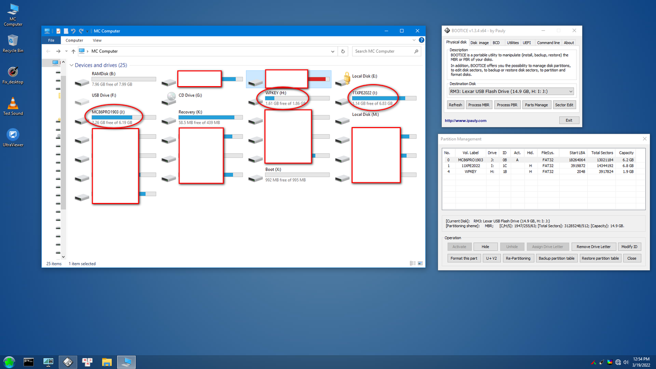Select the Boot (X:) drive
The width and height of the screenshot is (656, 369).
click(x=290, y=174)
